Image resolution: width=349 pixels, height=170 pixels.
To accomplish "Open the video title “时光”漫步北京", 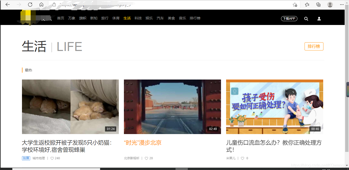I will (143, 143).
